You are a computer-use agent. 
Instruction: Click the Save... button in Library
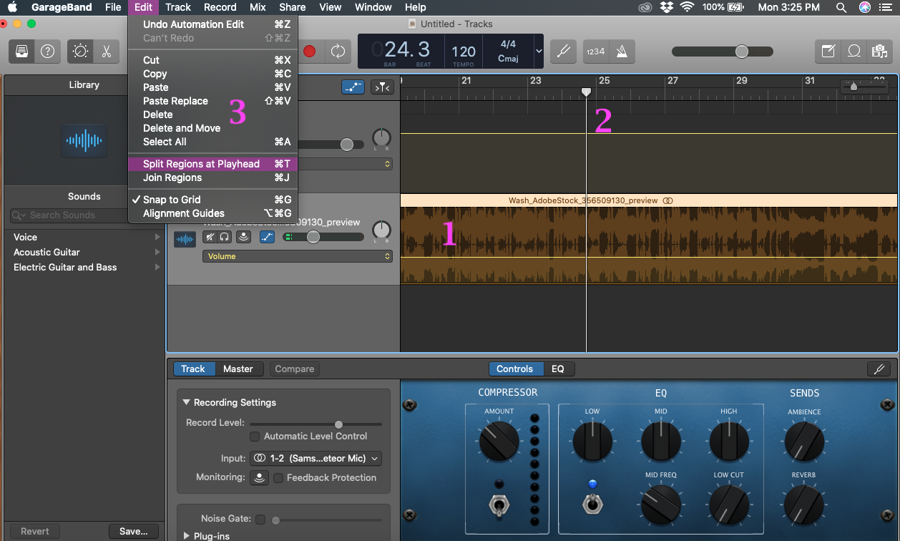pos(134,532)
